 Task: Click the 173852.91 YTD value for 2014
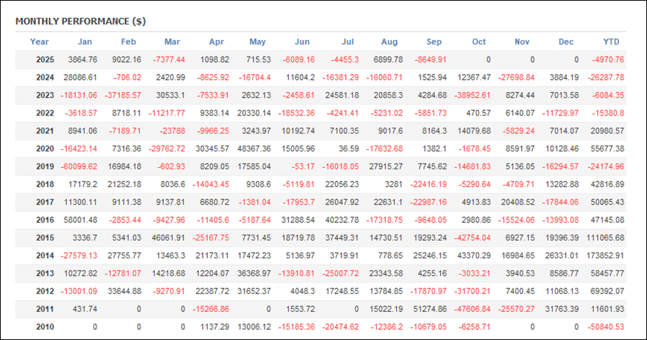point(605,255)
